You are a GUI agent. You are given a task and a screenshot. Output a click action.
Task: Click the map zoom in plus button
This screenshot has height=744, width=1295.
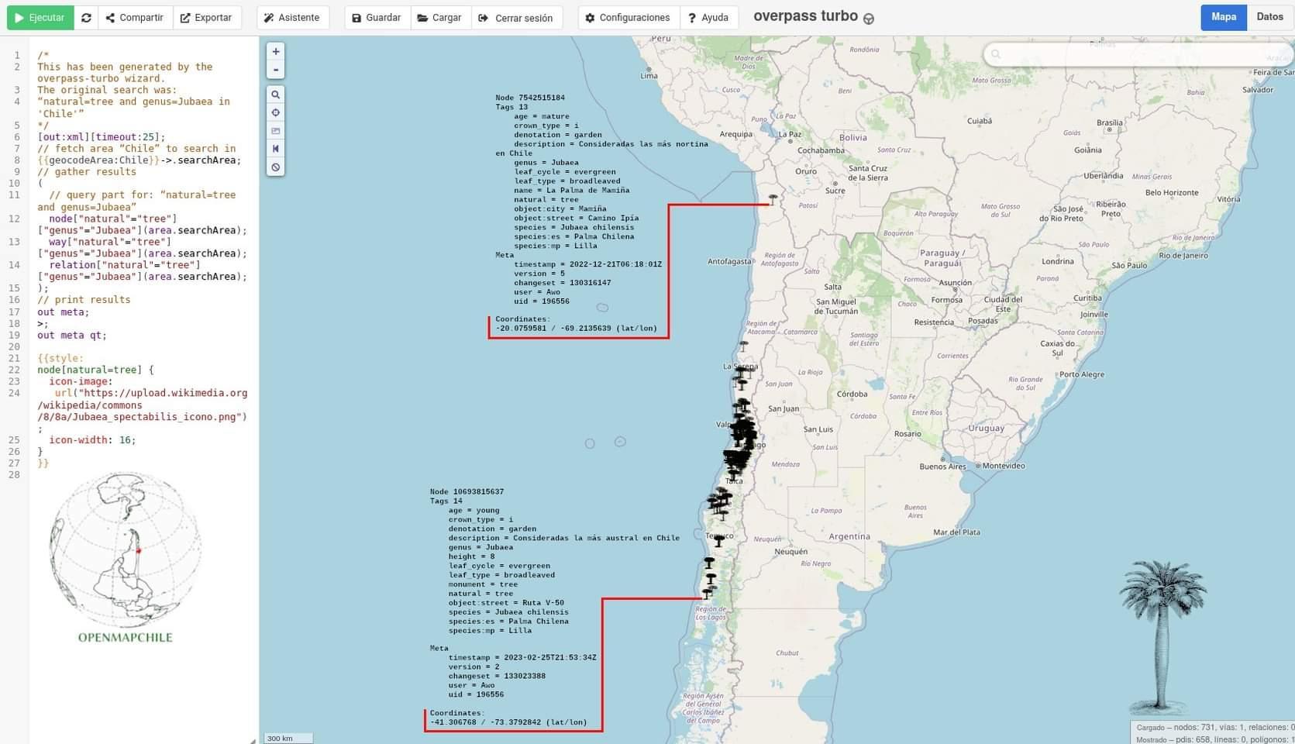275,51
